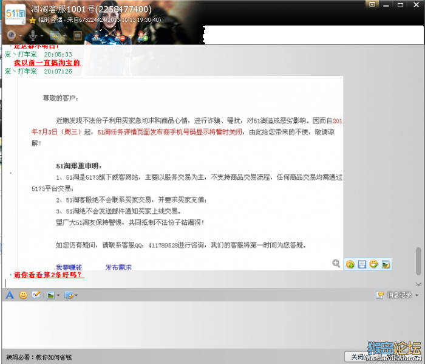425x364 pixels.
Task: Click the 51淘 avatar logo
Action: click(x=15, y=14)
